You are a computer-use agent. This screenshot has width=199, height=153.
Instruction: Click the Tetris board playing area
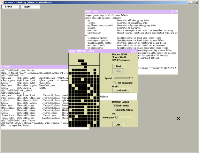(x=84, y=90)
